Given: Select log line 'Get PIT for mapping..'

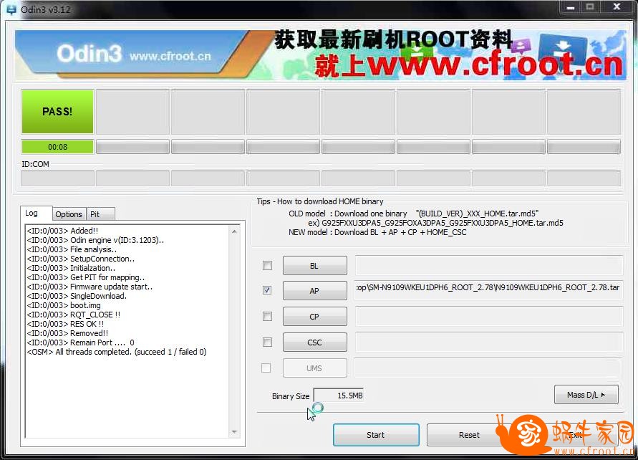Looking at the screenshot, I should pyautogui.click(x=85, y=277).
